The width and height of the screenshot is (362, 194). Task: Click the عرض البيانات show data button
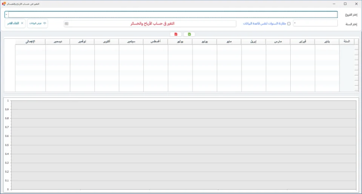click(x=38, y=23)
